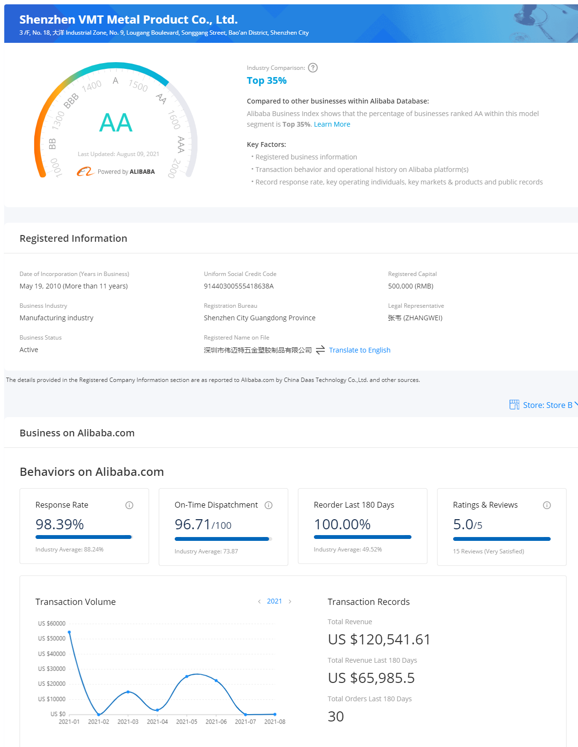Click the Uniform Social Credit Code value
The image size is (578, 747).
pos(239,286)
